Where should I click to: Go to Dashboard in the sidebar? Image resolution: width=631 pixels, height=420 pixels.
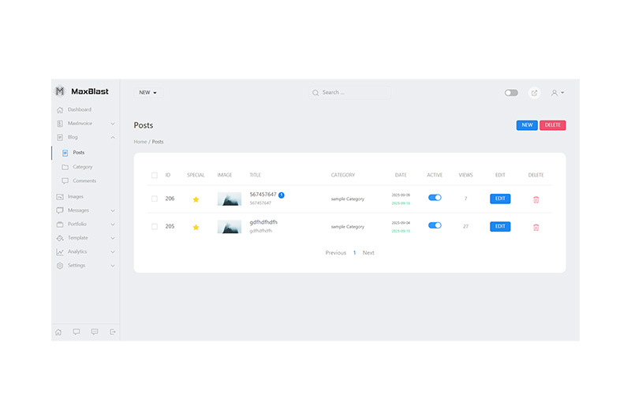[x=79, y=110]
